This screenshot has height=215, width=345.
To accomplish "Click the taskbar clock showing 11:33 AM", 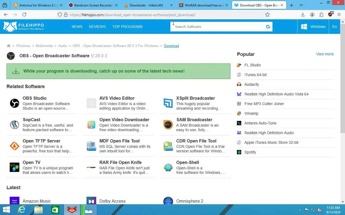I will point(333,210).
